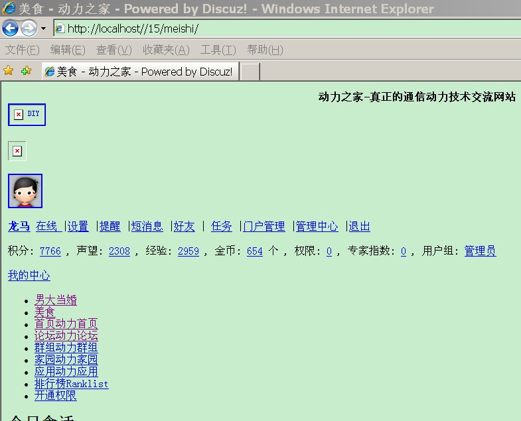Open the 编辑(E) menu

click(x=68, y=50)
